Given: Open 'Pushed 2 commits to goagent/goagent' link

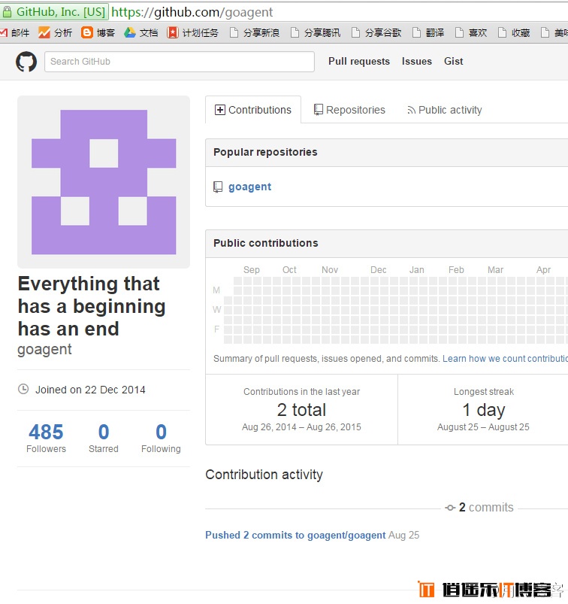Looking at the screenshot, I should coord(295,535).
